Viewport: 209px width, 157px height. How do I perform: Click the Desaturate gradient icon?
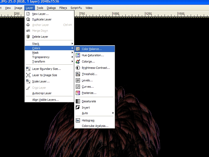pyautogui.click(x=78, y=101)
